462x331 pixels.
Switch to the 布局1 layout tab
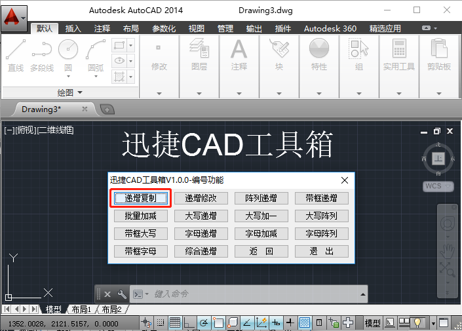coord(81,309)
